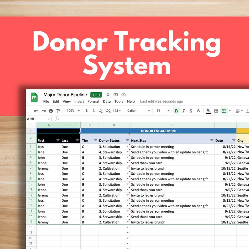Viewport: 249px width, 249px height.
Task: Toggle Italic formatting
Action: coord(184,111)
